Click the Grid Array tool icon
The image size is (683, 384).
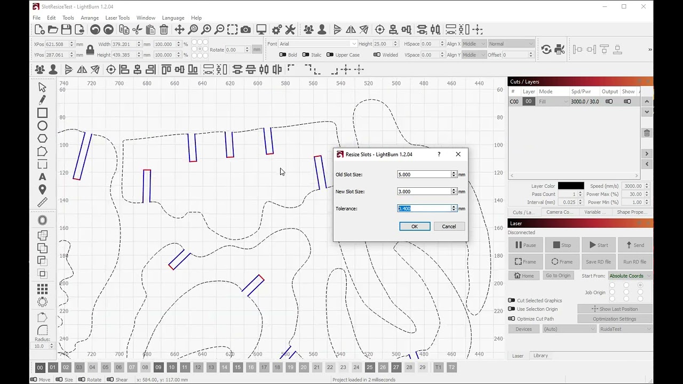(x=42, y=289)
